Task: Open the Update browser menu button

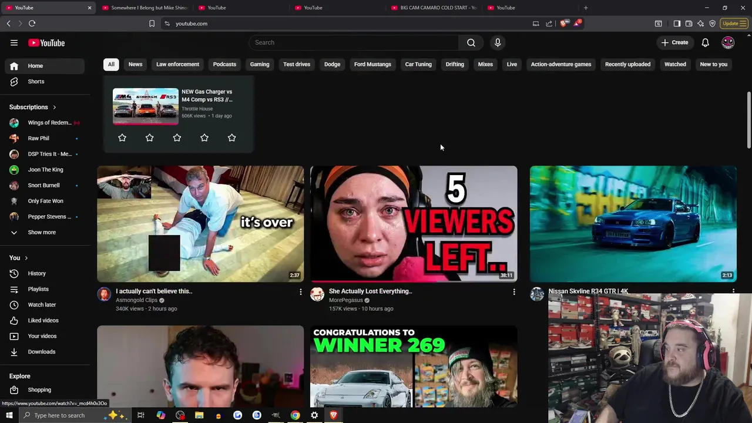Action: (734, 23)
